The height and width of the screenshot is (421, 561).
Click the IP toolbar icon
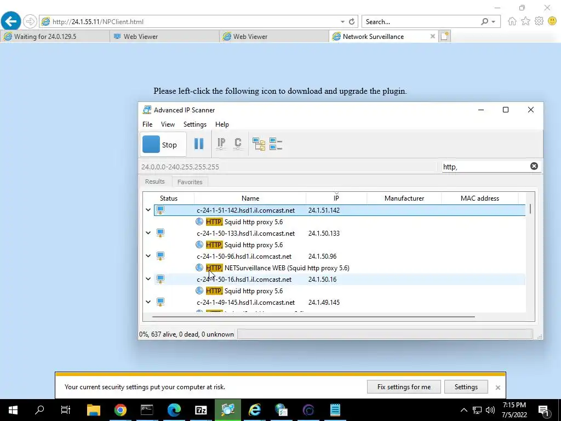pos(221,144)
